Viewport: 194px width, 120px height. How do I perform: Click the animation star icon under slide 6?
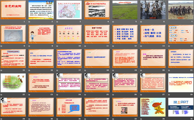(141, 22)
